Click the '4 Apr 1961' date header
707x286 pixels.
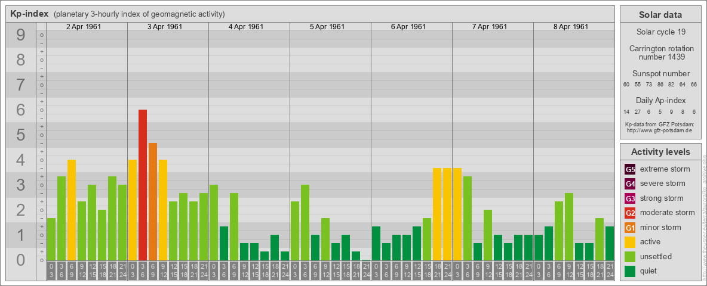(x=246, y=27)
